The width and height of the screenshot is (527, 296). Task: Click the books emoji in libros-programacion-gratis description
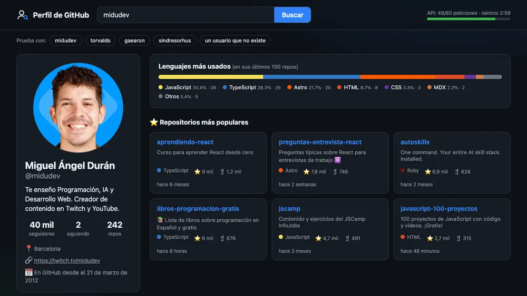pos(160,220)
